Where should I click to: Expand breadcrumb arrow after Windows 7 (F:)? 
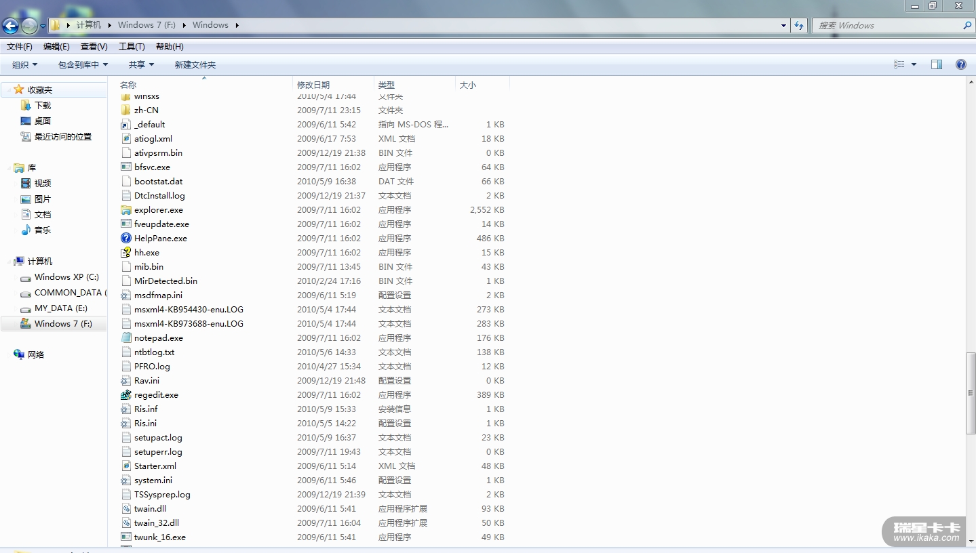click(x=184, y=25)
